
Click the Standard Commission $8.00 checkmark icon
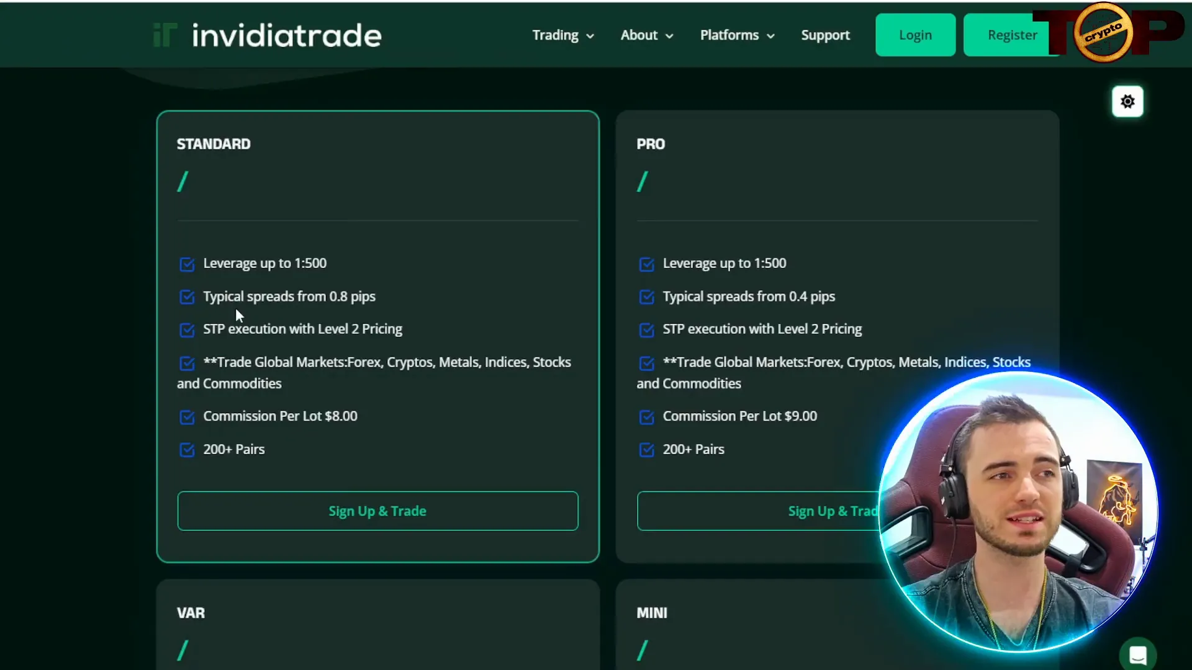187,417
